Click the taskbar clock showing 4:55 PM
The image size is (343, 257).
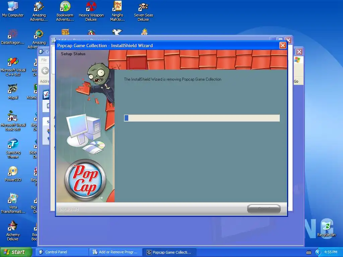pos(331,252)
